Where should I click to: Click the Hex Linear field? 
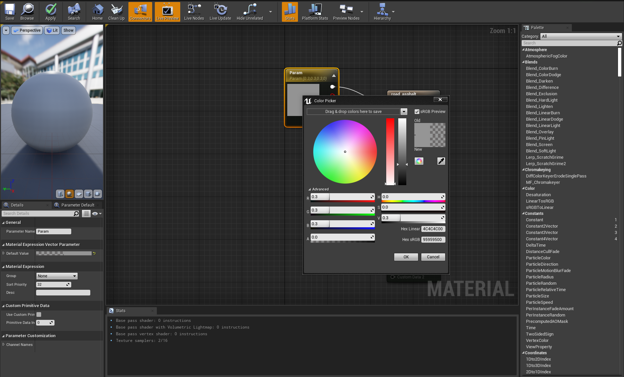click(433, 229)
